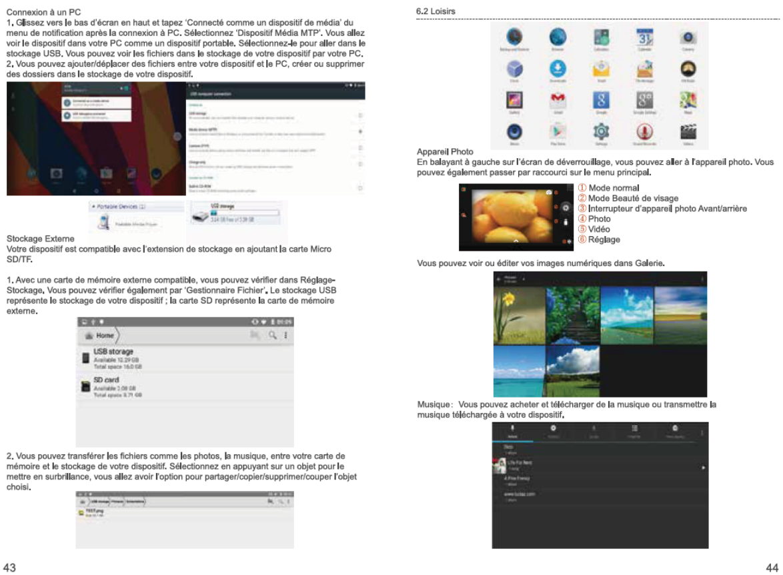The width and height of the screenshot is (783, 575).
Task: Open the forest path photo in Gallery
Action: click(x=572, y=316)
